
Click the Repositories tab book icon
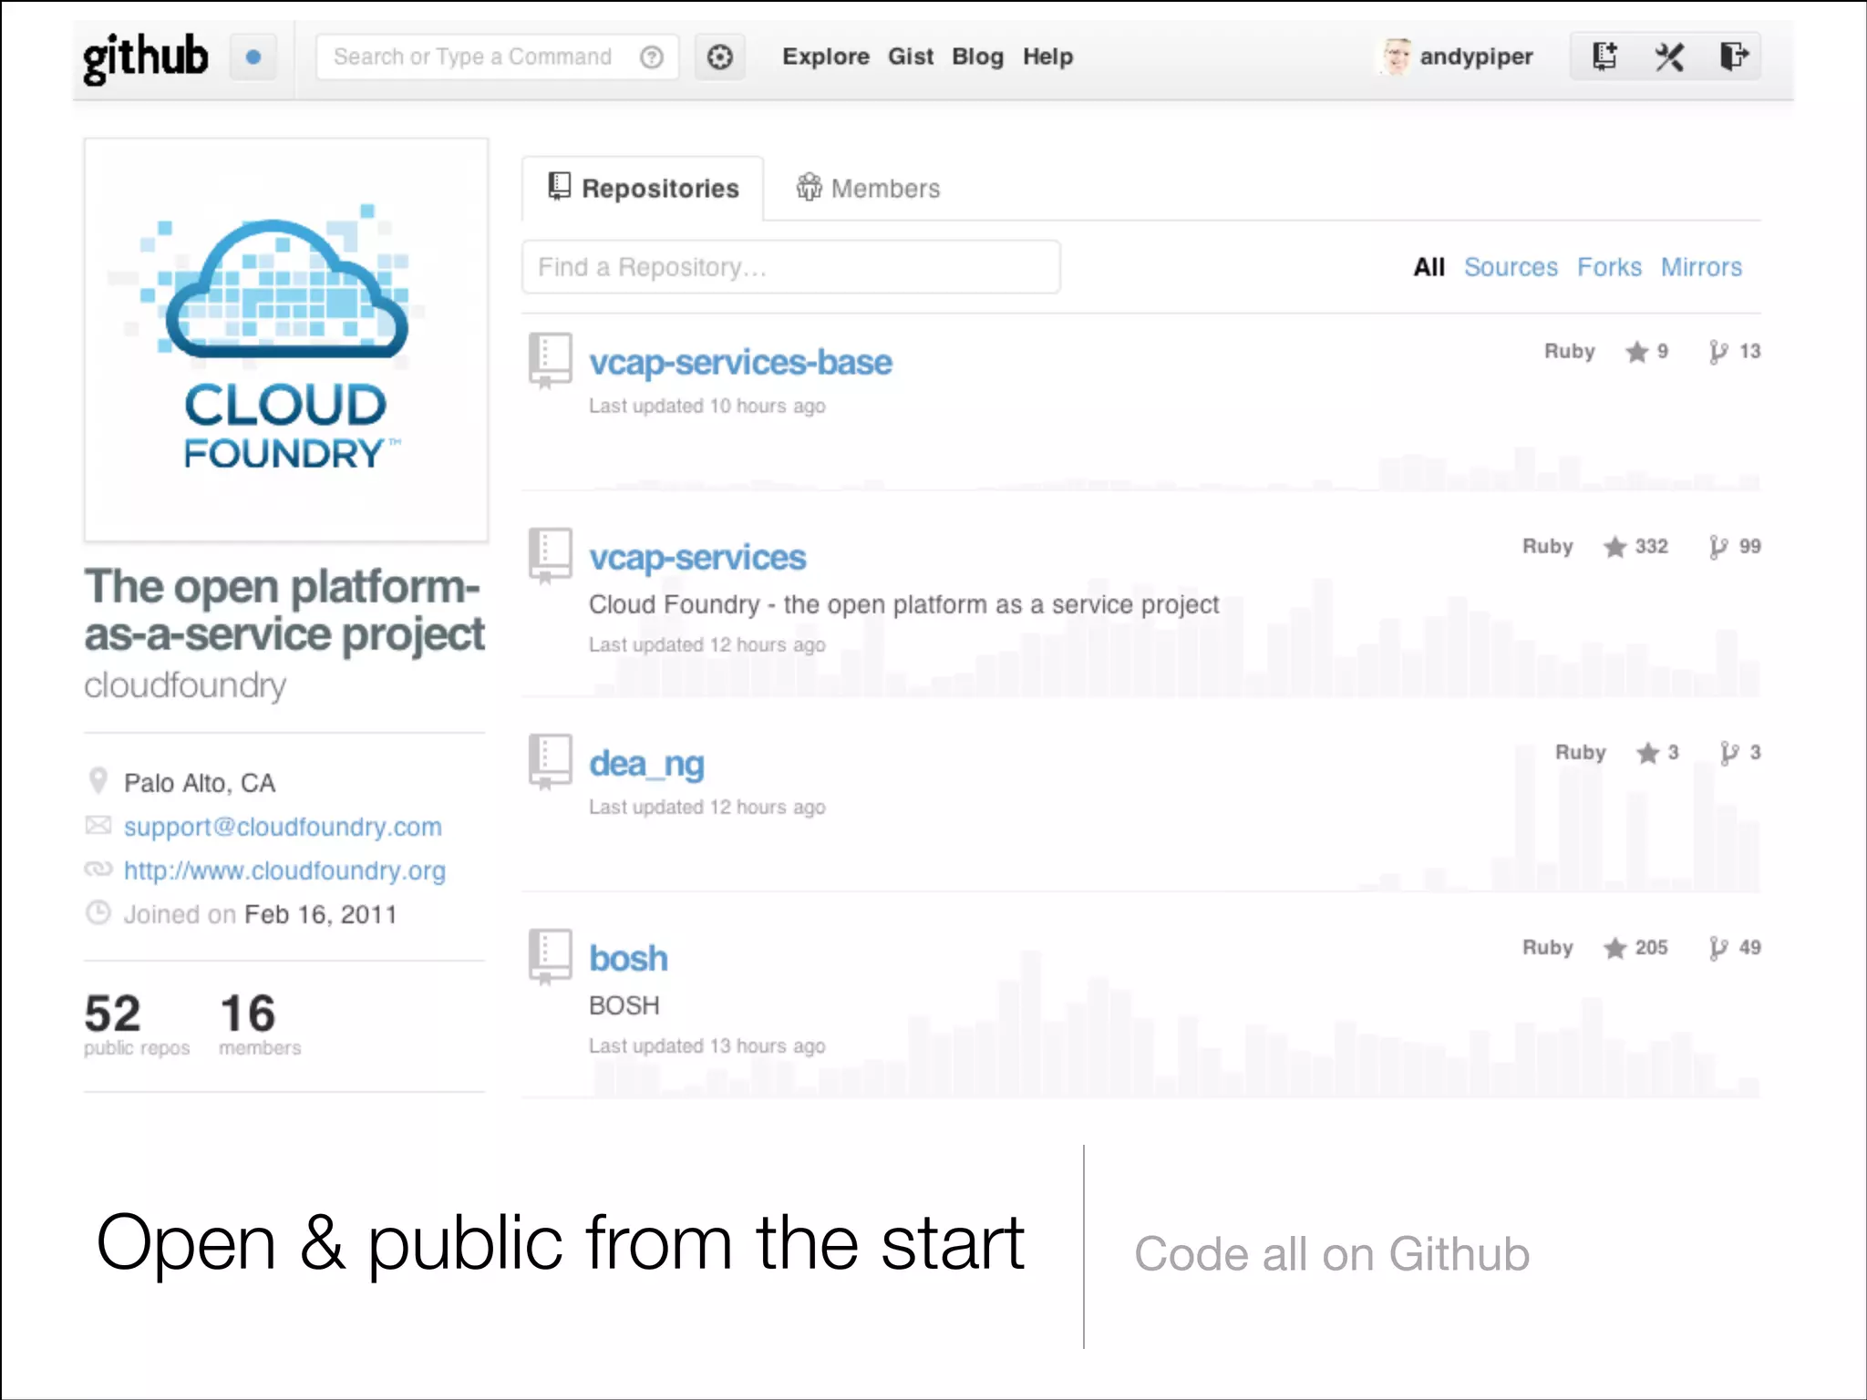(x=559, y=187)
